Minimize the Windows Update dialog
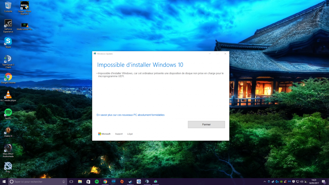Viewport: 329px width, 185px height. pyautogui.click(x=210, y=54)
